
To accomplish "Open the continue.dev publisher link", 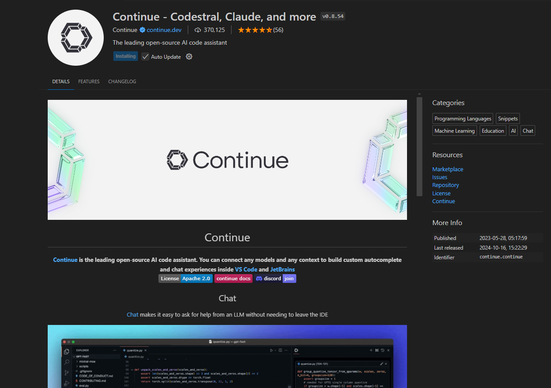I will tap(164, 30).
